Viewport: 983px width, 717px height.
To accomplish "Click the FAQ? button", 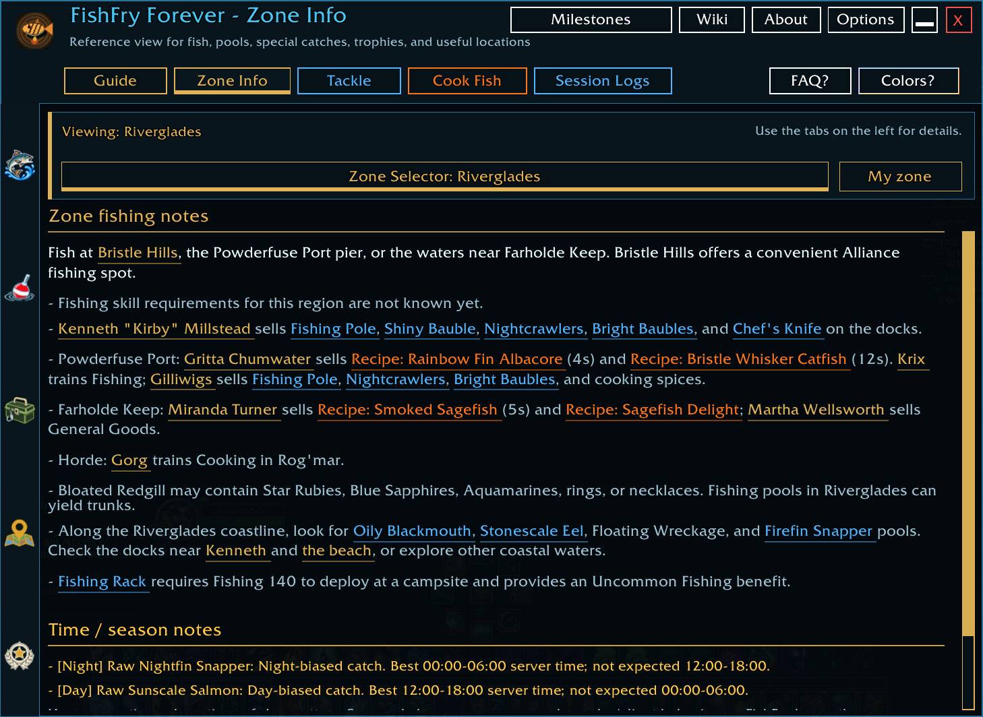I will pos(810,81).
